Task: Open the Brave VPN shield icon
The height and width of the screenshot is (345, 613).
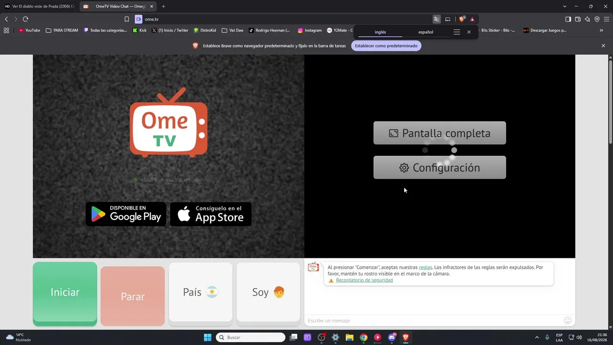Action: pyautogui.click(x=597, y=19)
